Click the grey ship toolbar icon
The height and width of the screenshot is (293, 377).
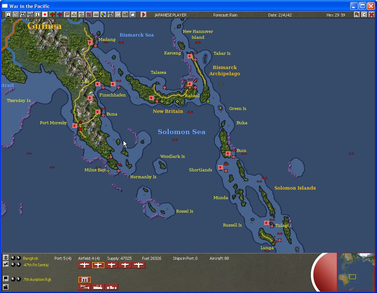point(96,15)
